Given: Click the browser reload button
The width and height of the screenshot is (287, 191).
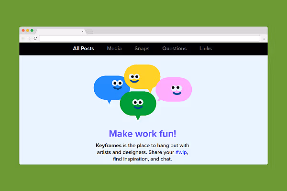Looking at the screenshot, I should pos(35,38).
